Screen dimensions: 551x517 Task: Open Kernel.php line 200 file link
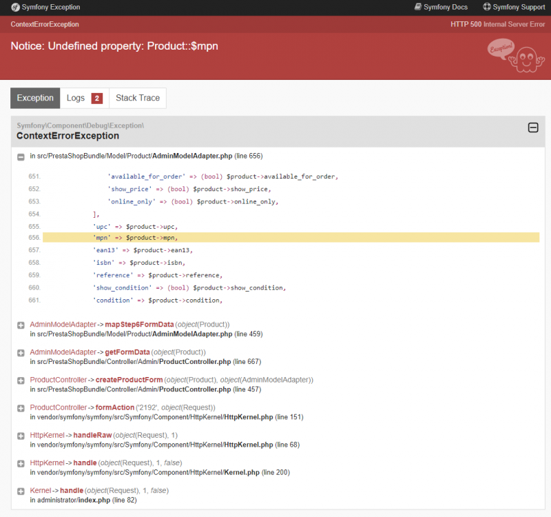160,472
